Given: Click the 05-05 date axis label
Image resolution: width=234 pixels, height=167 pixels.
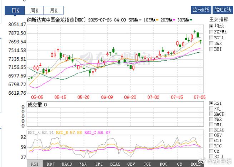Looking at the screenshot, I should pos(37,97).
